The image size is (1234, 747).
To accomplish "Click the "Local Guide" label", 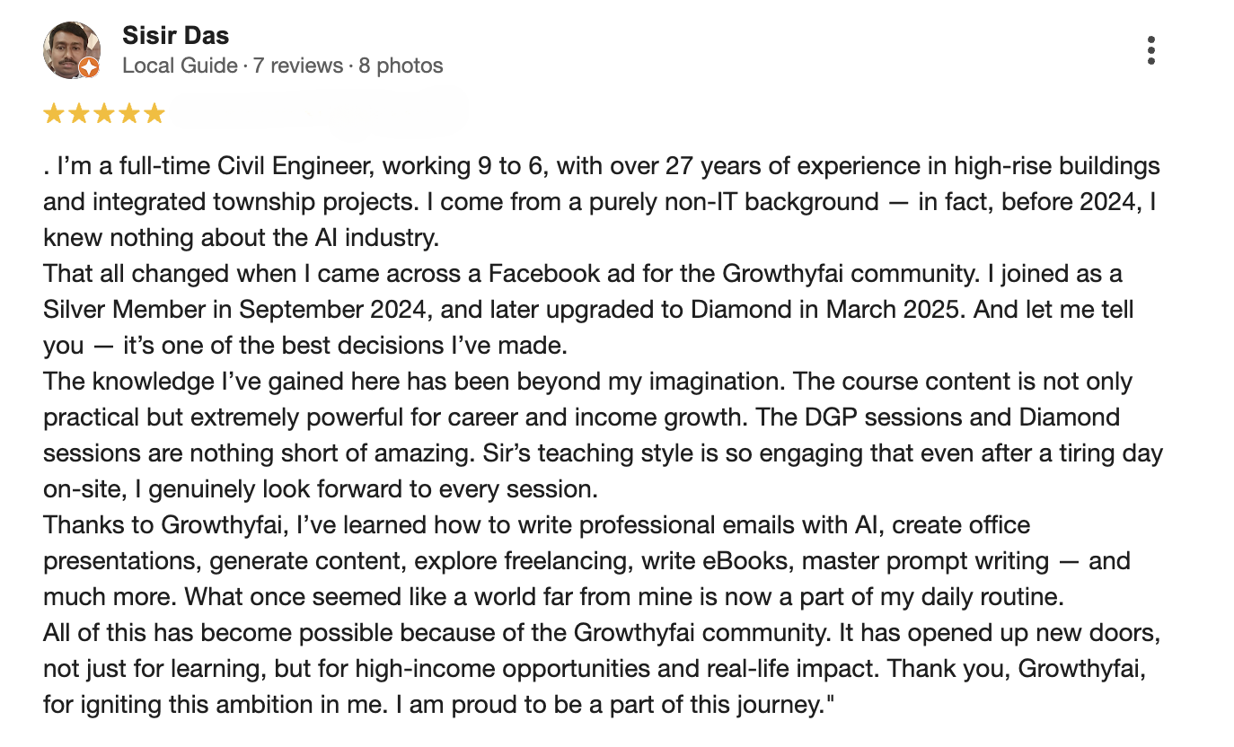I will click(180, 66).
